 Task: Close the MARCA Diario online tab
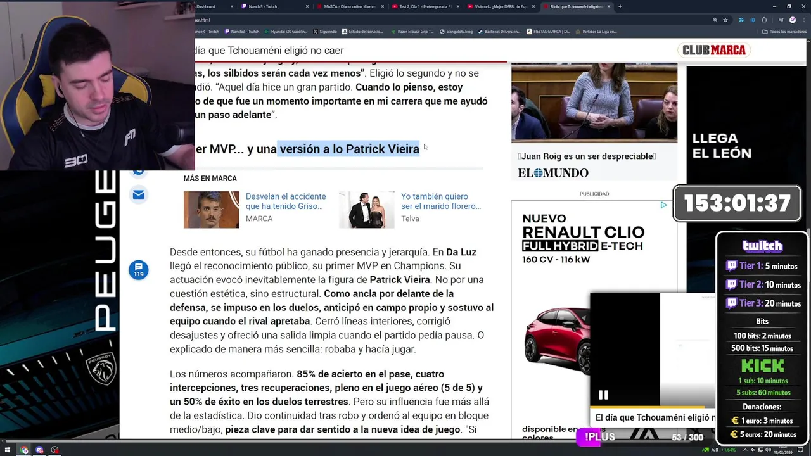pos(383,6)
